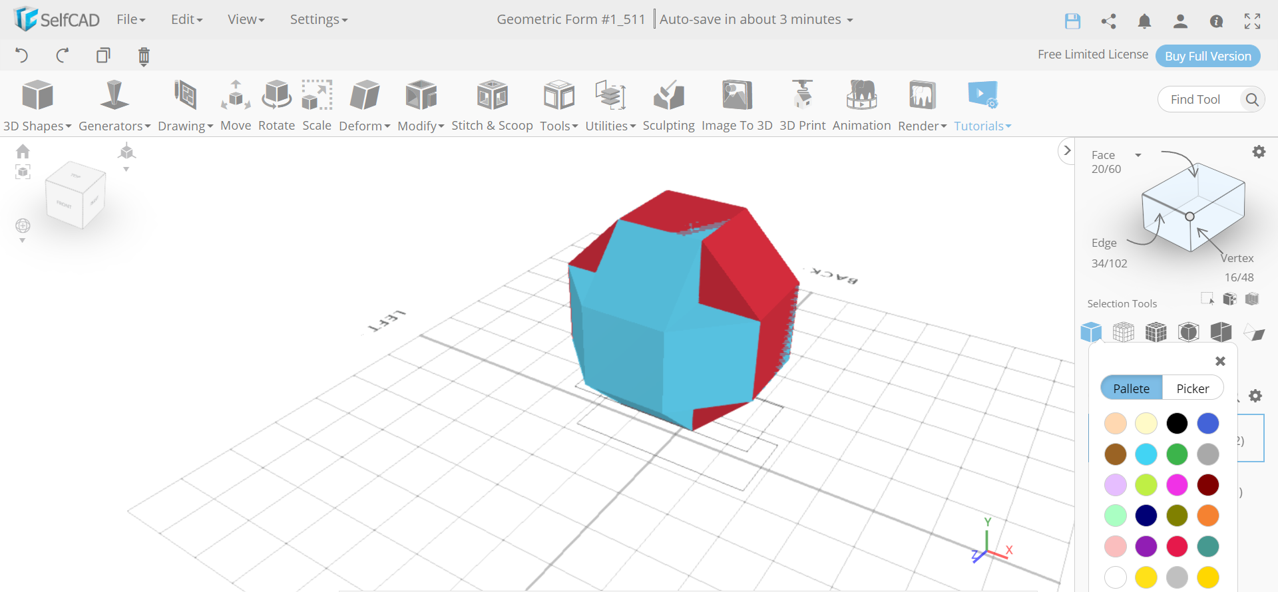Open the Drawing tool
The width and height of the screenshot is (1278, 592).
point(185,106)
